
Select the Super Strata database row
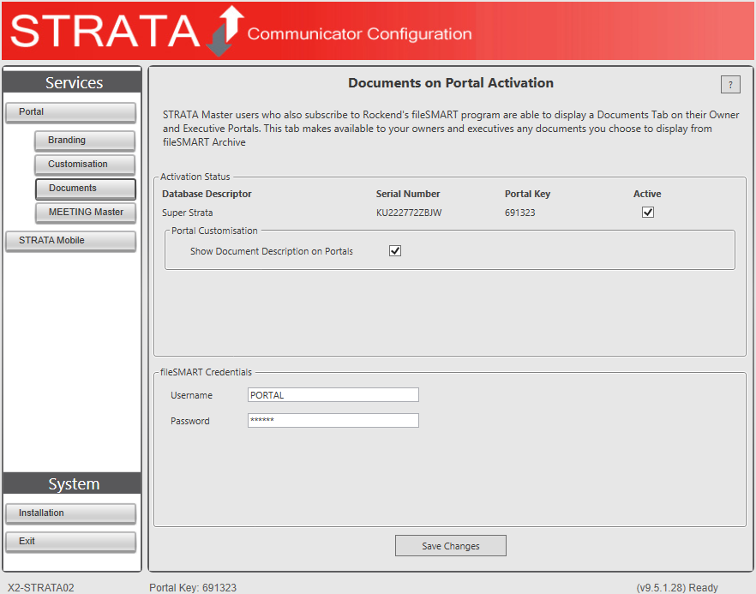coord(188,213)
